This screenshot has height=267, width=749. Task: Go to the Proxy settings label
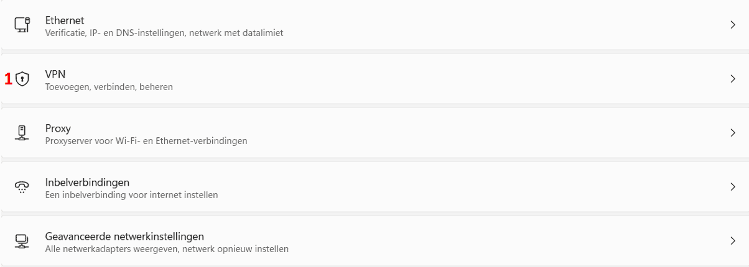pyautogui.click(x=58, y=129)
